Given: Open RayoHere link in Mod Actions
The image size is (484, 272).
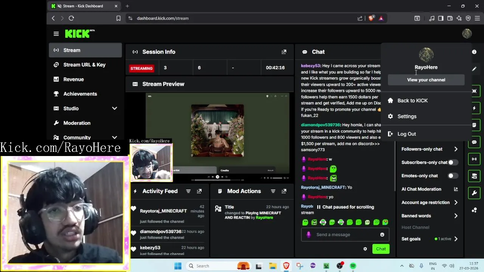Looking at the screenshot, I should click(x=264, y=218).
